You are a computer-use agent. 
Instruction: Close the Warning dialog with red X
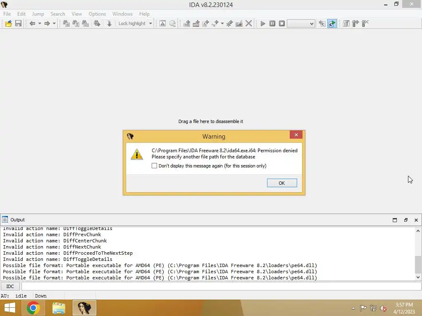[296, 135]
